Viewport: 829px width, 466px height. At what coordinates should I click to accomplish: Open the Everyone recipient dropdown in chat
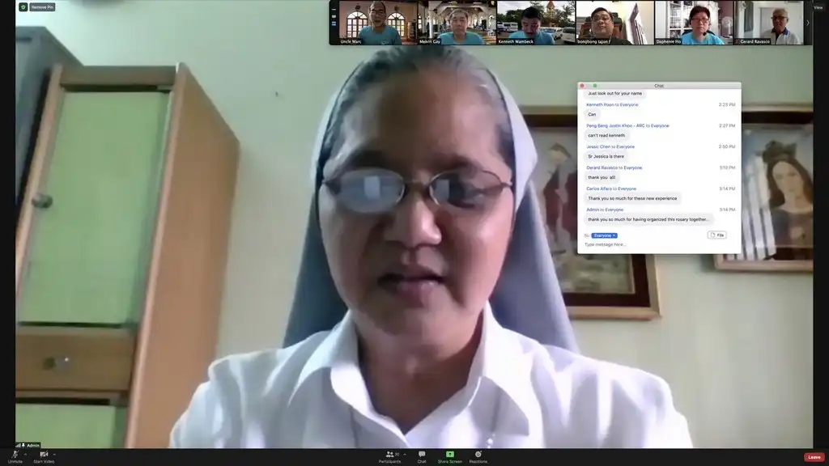[x=604, y=235]
